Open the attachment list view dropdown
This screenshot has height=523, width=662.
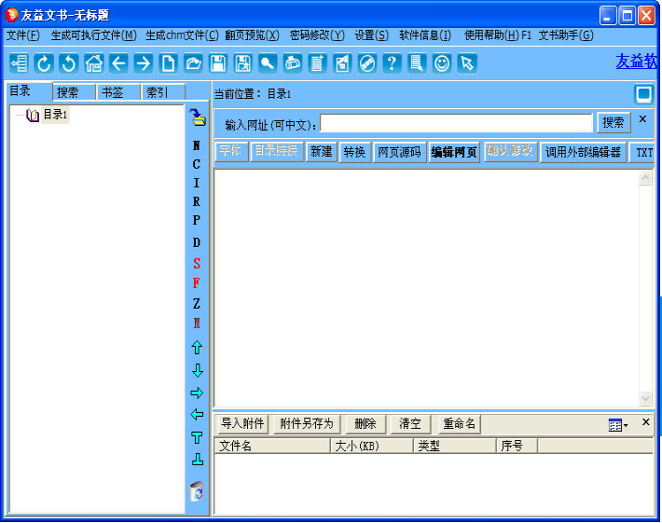point(618,425)
